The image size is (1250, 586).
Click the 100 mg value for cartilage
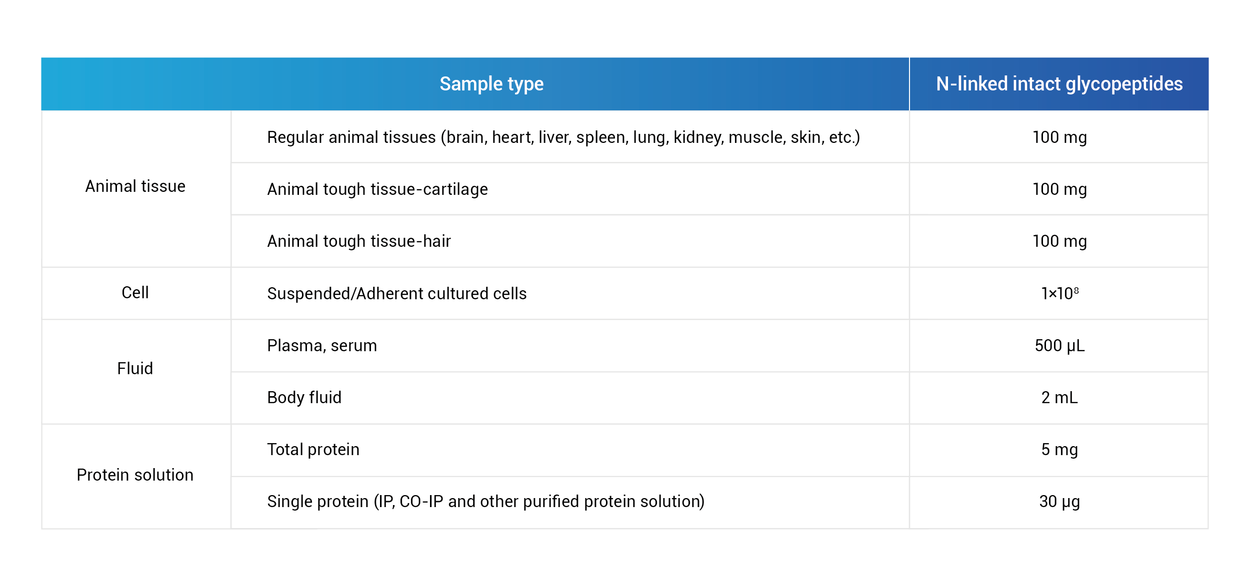[x=1059, y=189]
